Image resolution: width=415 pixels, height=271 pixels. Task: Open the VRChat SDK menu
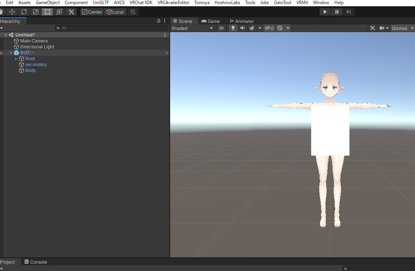pos(141,3)
